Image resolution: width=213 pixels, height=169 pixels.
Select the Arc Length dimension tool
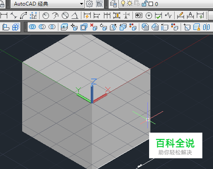click(23, 15)
